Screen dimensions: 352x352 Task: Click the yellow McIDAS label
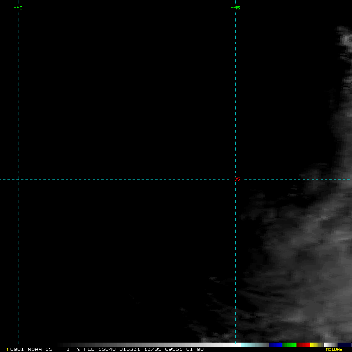point(334,349)
